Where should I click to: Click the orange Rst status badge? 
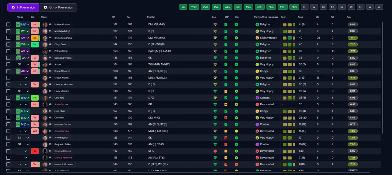click(35, 38)
